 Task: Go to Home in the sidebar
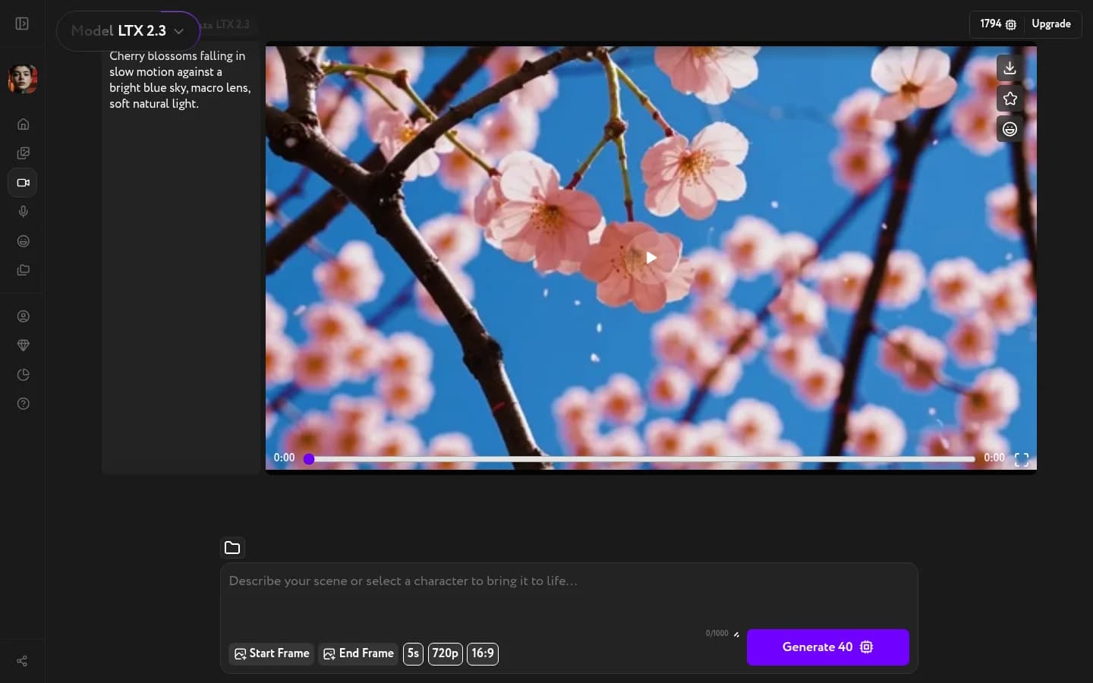point(23,124)
